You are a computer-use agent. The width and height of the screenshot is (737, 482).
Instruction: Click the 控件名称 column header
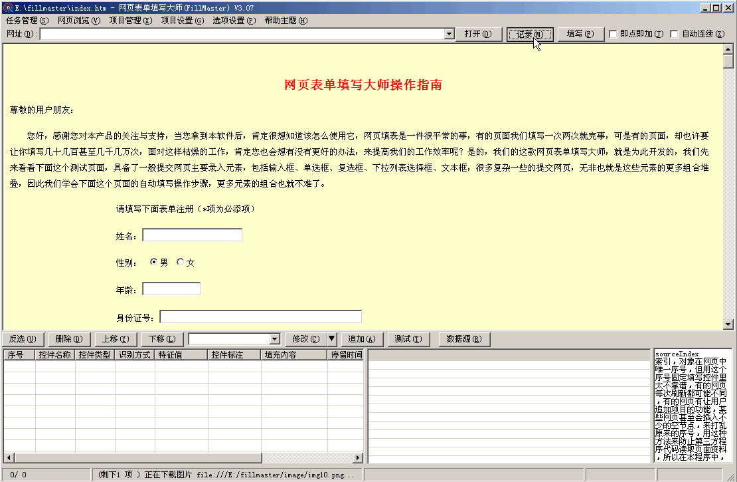coord(55,354)
